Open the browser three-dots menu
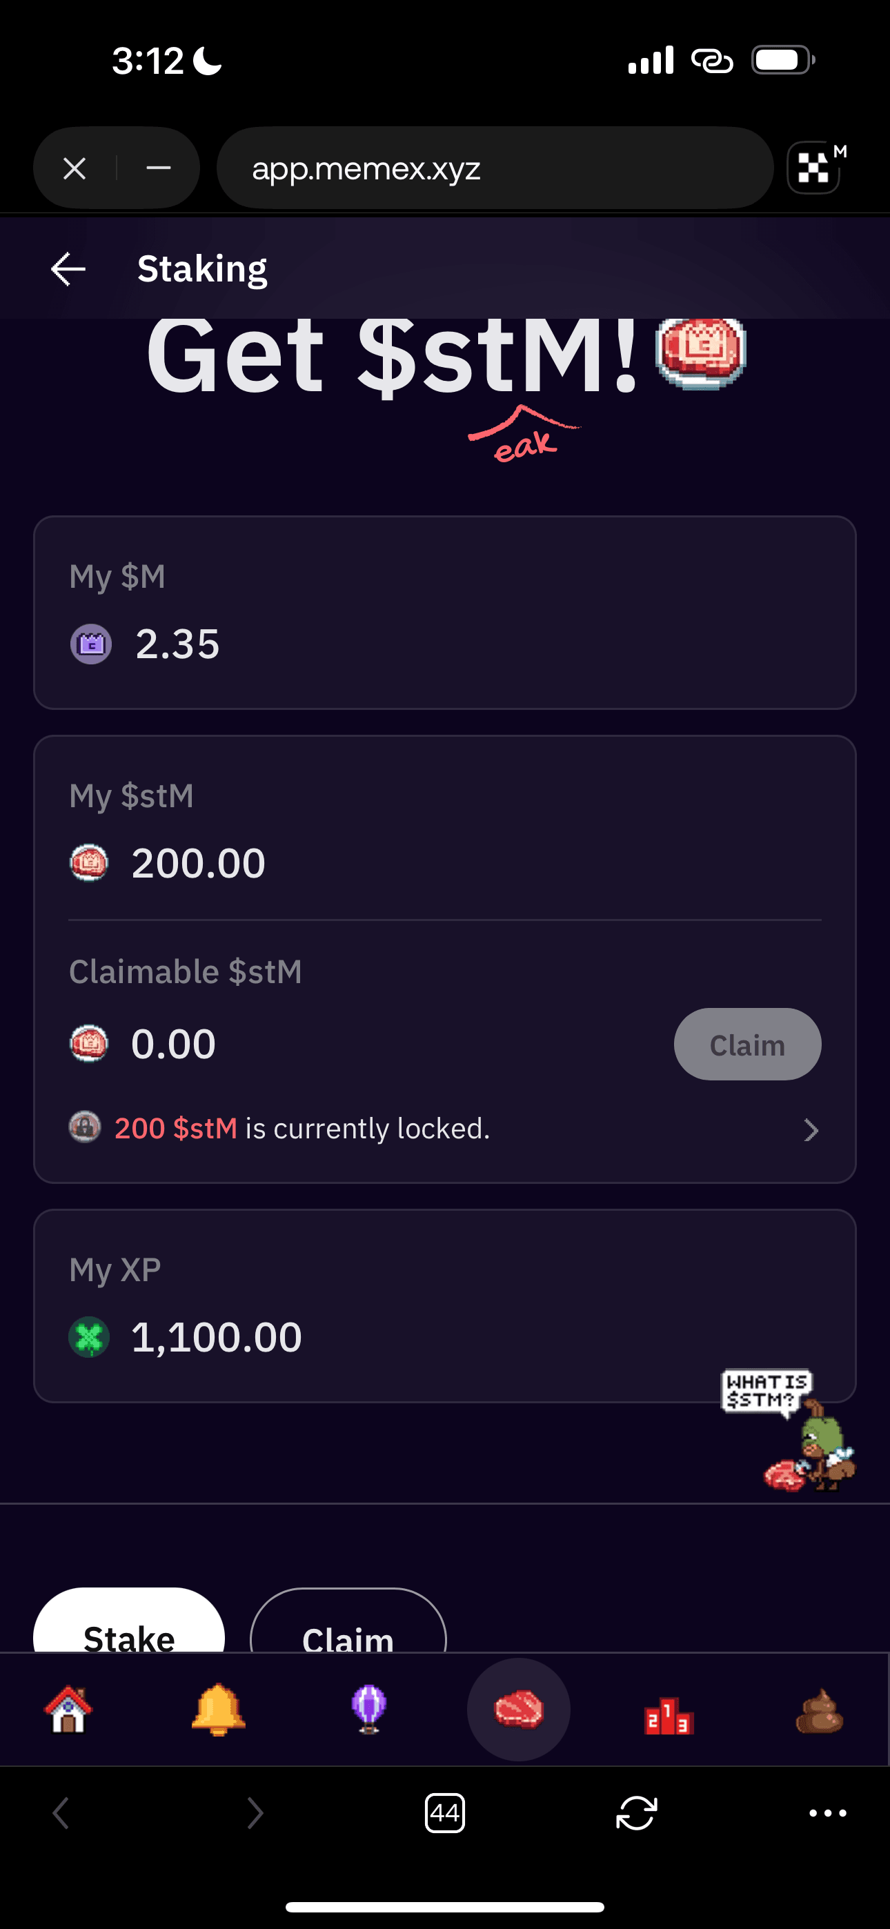 point(828,1813)
